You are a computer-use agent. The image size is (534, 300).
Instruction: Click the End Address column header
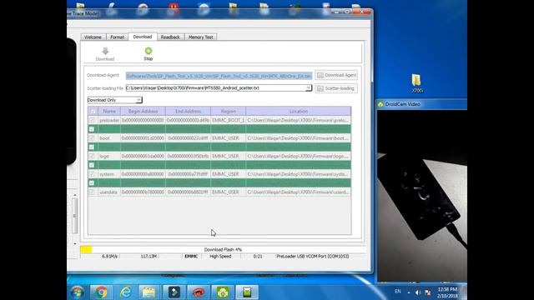click(188, 111)
